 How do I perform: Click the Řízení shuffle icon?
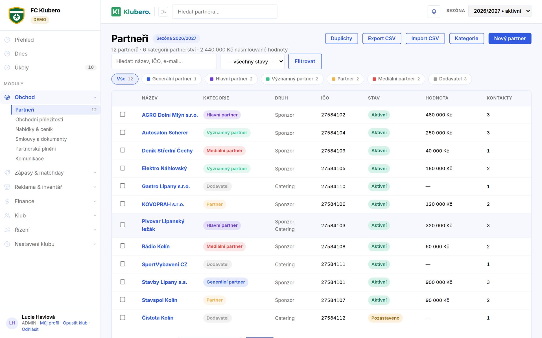coord(7,230)
